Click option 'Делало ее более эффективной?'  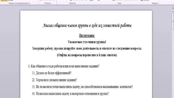point(52,73)
